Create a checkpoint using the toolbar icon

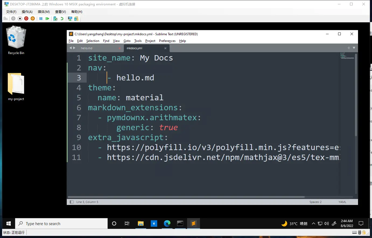[55, 19]
